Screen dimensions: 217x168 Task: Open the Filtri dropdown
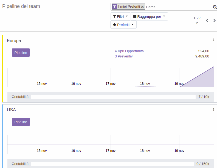tap(120, 17)
